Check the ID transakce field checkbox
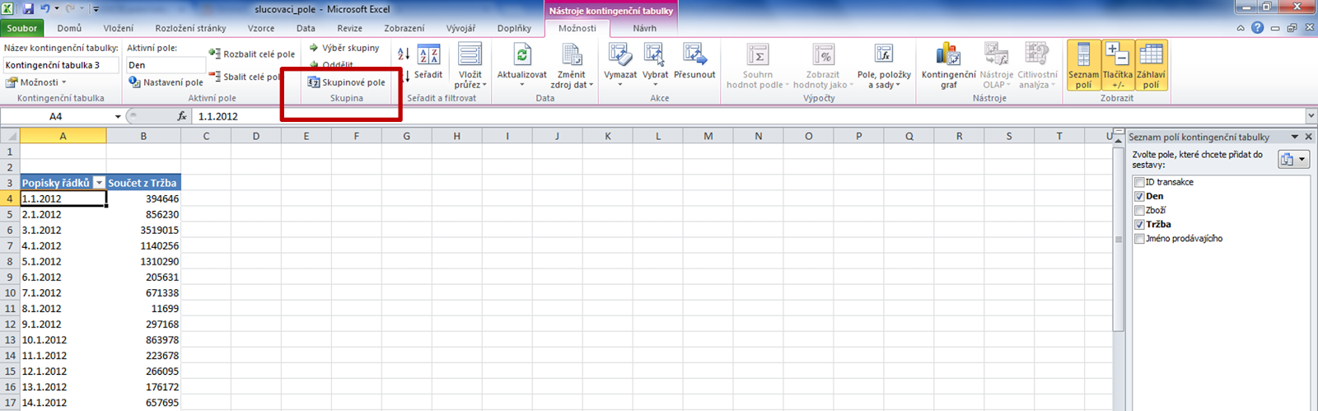Screen dimensions: 1318x411 (x=1139, y=182)
